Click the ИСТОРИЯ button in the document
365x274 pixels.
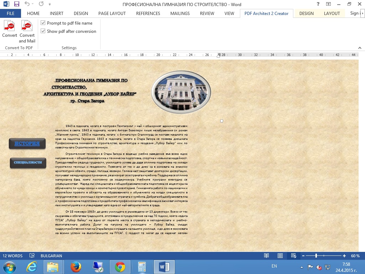pos(27,144)
